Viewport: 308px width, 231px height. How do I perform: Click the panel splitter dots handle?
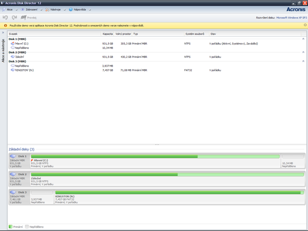pos(157,145)
